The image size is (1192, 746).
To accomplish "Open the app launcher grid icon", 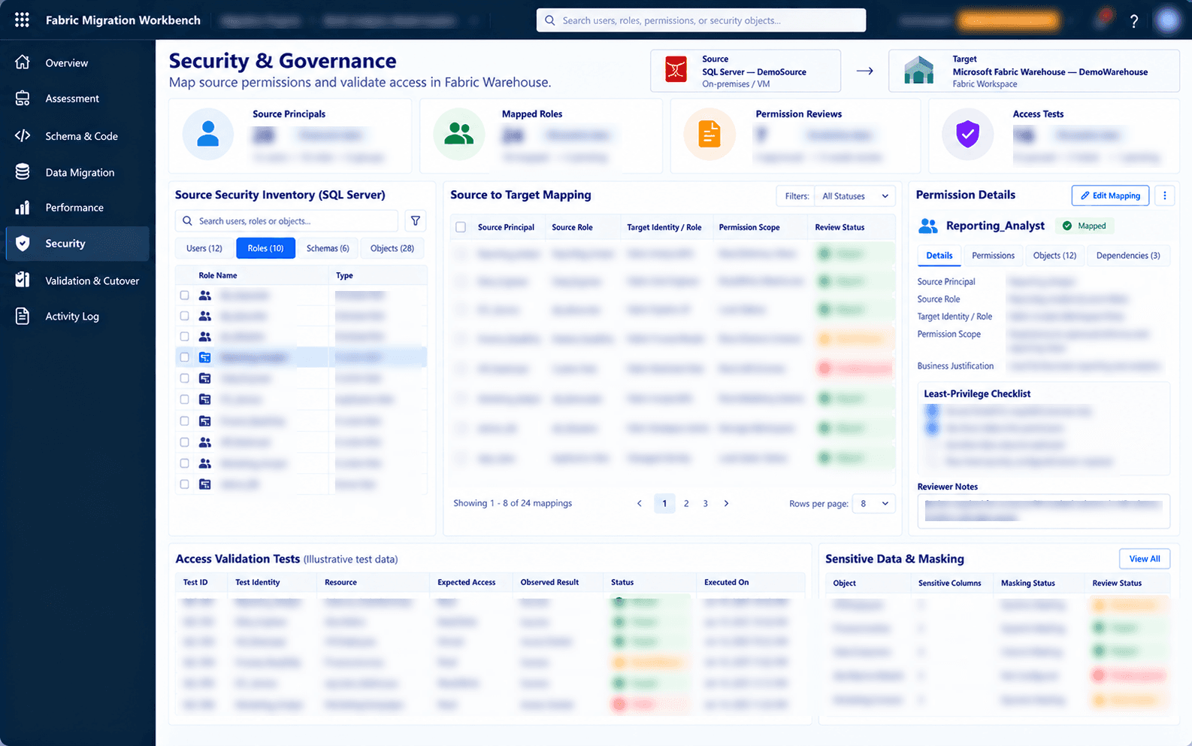I will coord(22,20).
